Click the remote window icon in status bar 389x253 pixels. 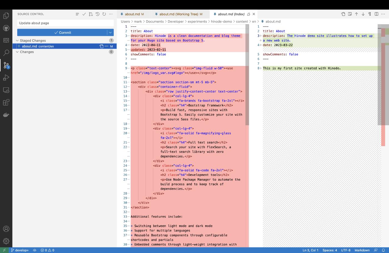coord(4,250)
